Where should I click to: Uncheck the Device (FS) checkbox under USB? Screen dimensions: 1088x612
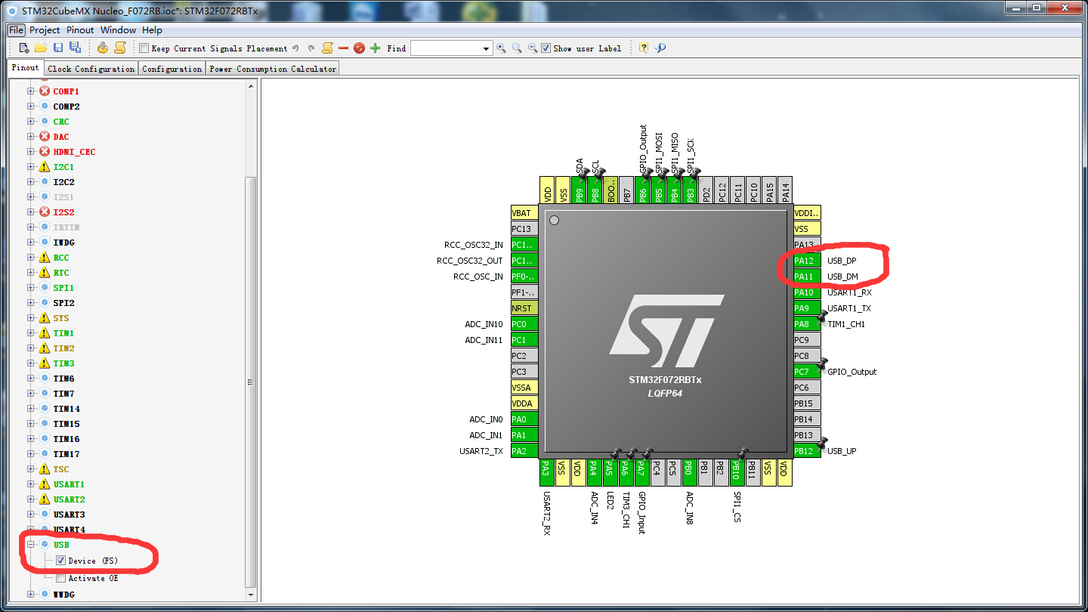point(61,561)
